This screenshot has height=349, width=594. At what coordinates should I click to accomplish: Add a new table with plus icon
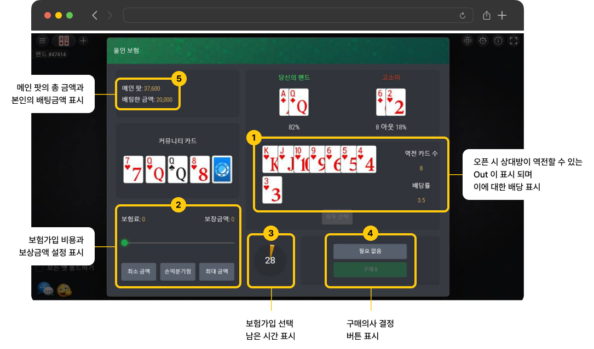click(83, 40)
